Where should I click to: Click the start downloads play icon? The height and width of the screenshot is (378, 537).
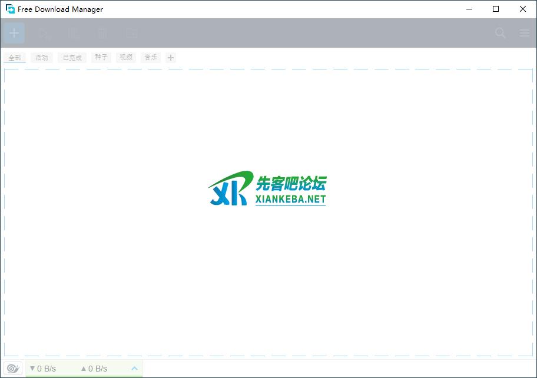click(x=45, y=33)
